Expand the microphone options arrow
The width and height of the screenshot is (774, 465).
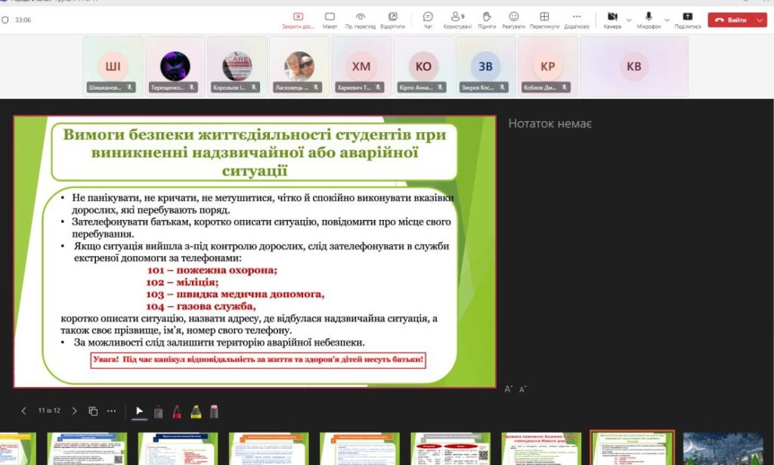click(667, 20)
